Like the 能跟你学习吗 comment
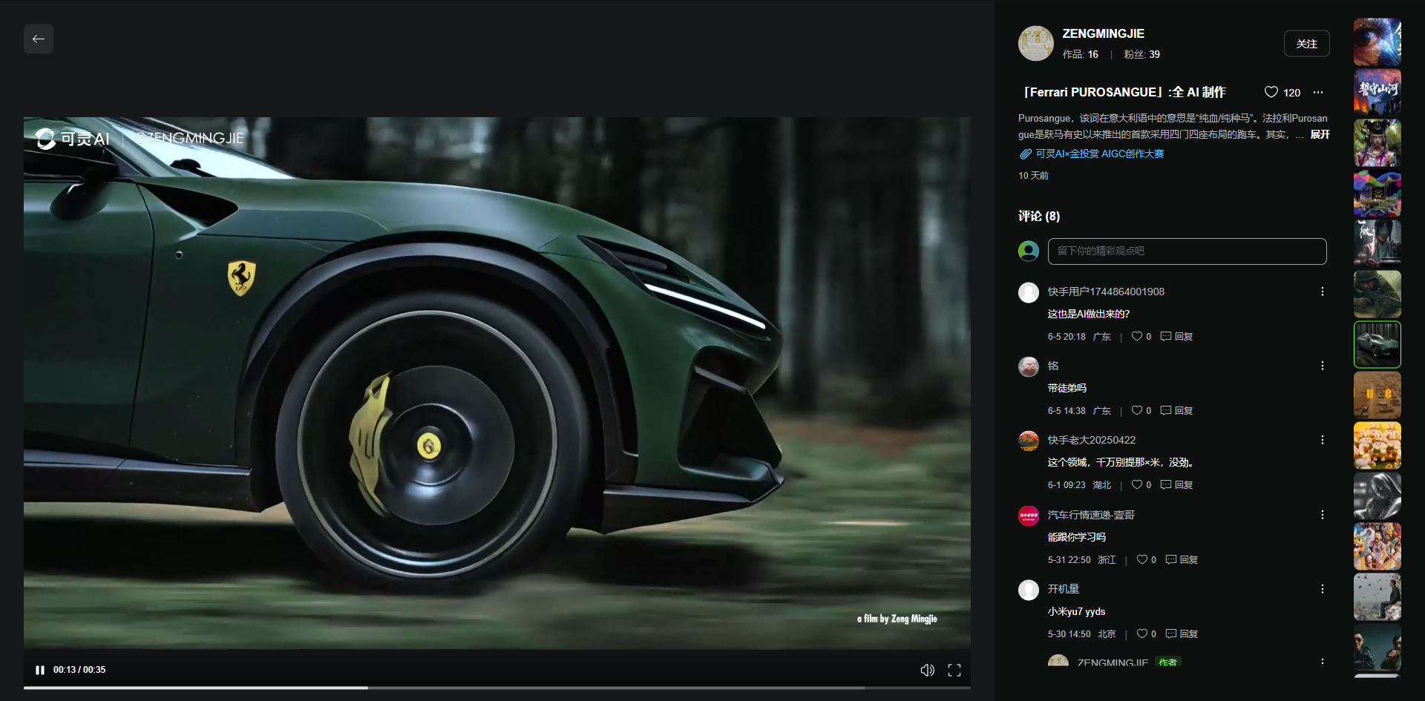This screenshot has height=701, width=1425. tap(1142, 559)
